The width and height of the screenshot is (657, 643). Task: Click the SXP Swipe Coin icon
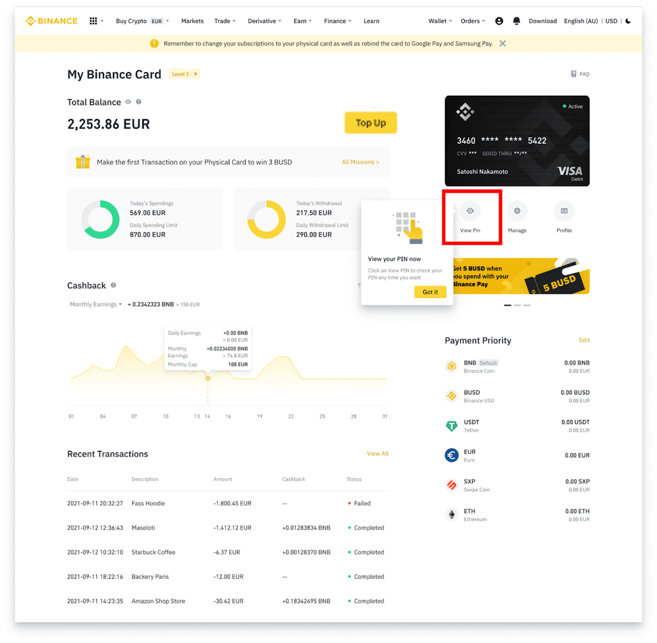(x=452, y=485)
